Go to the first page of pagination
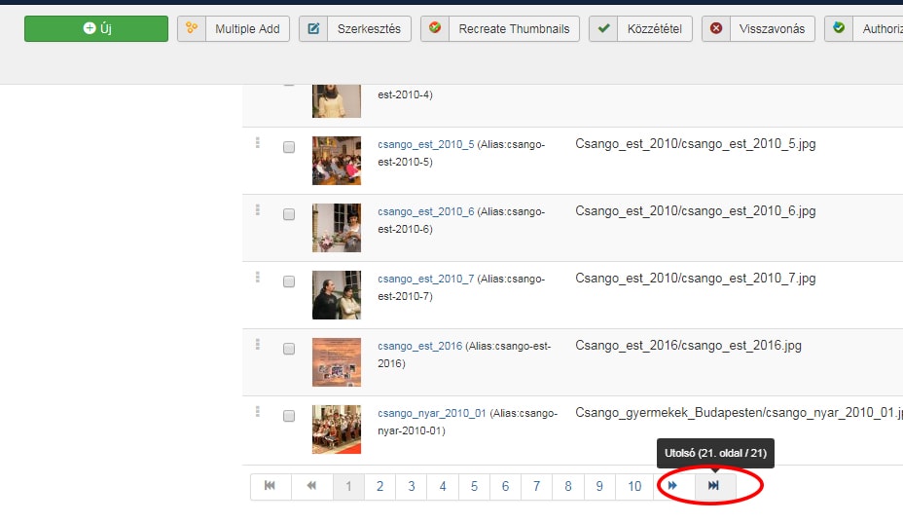Image resolution: width=903 pixels, height=523 pixels. point(271,486)
